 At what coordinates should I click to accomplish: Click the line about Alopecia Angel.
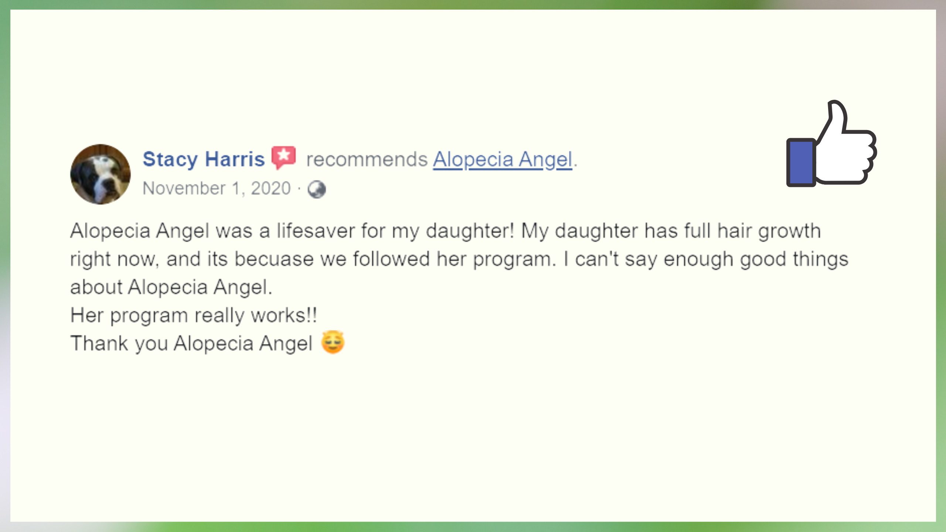pos(171,287)
